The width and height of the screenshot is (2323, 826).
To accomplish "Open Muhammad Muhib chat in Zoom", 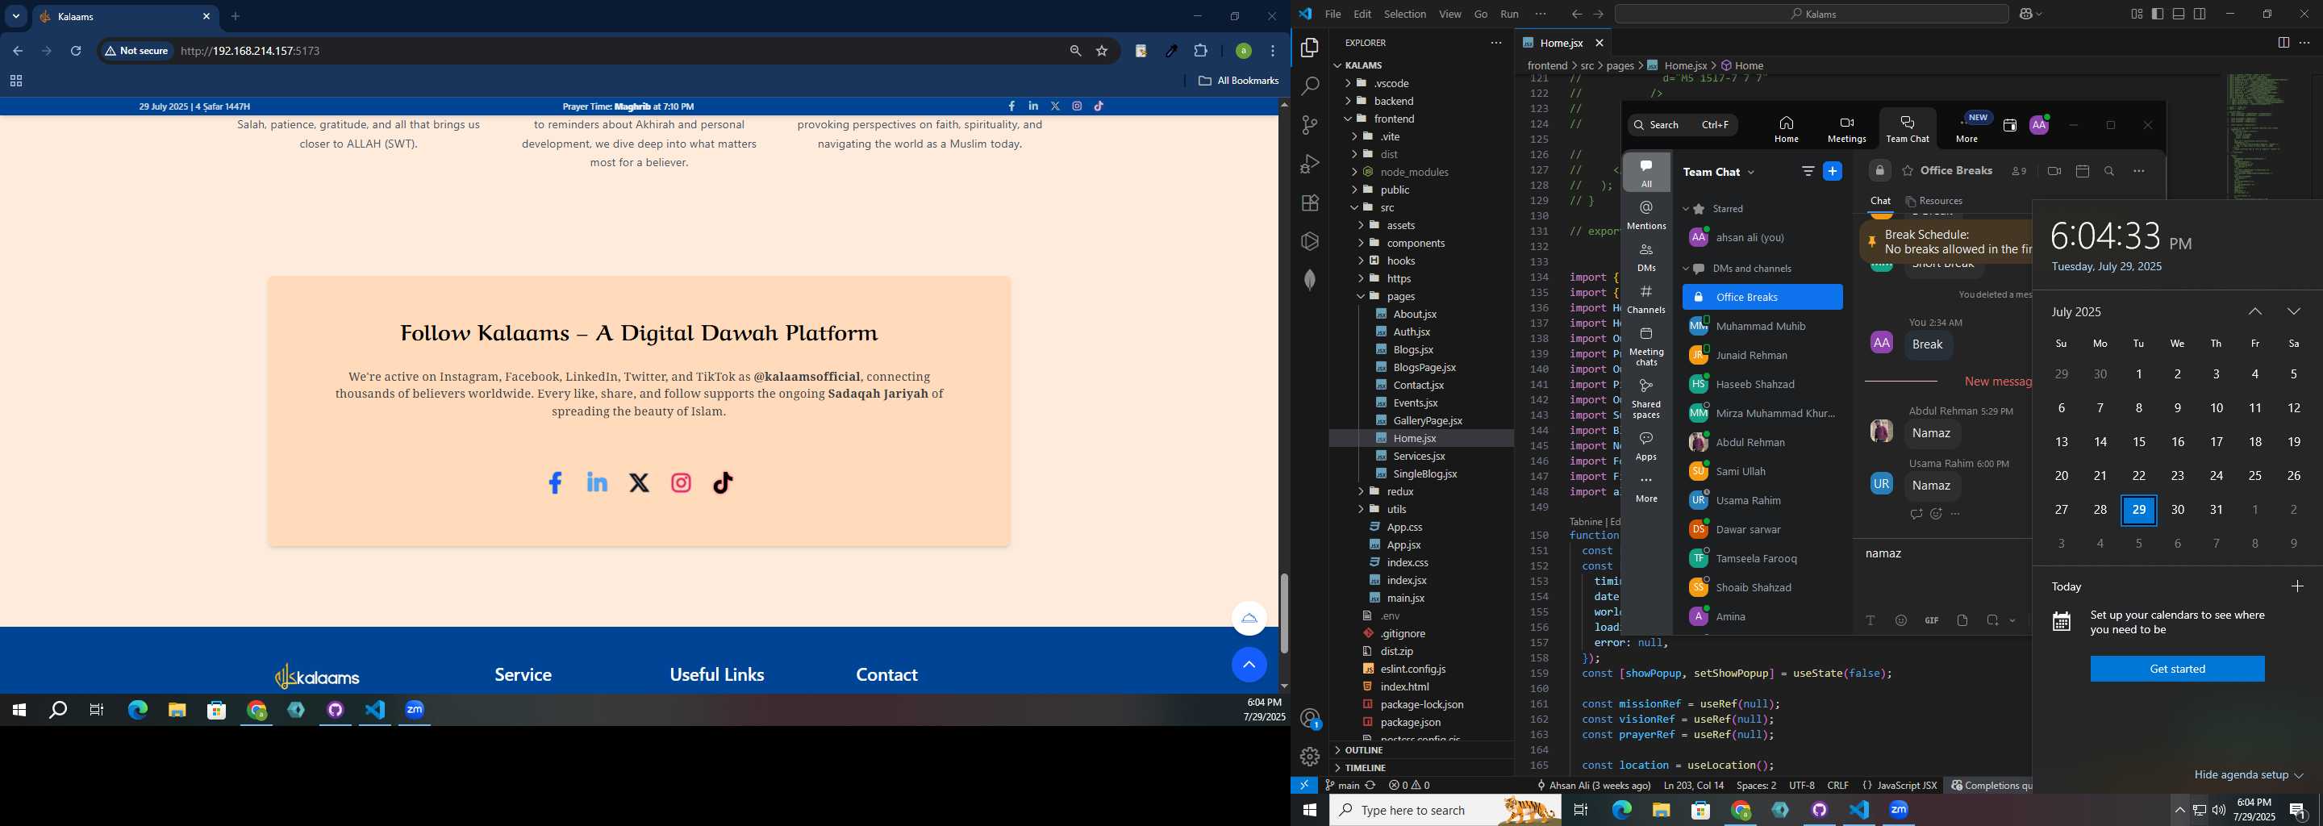I will (x=1761, y=327).
